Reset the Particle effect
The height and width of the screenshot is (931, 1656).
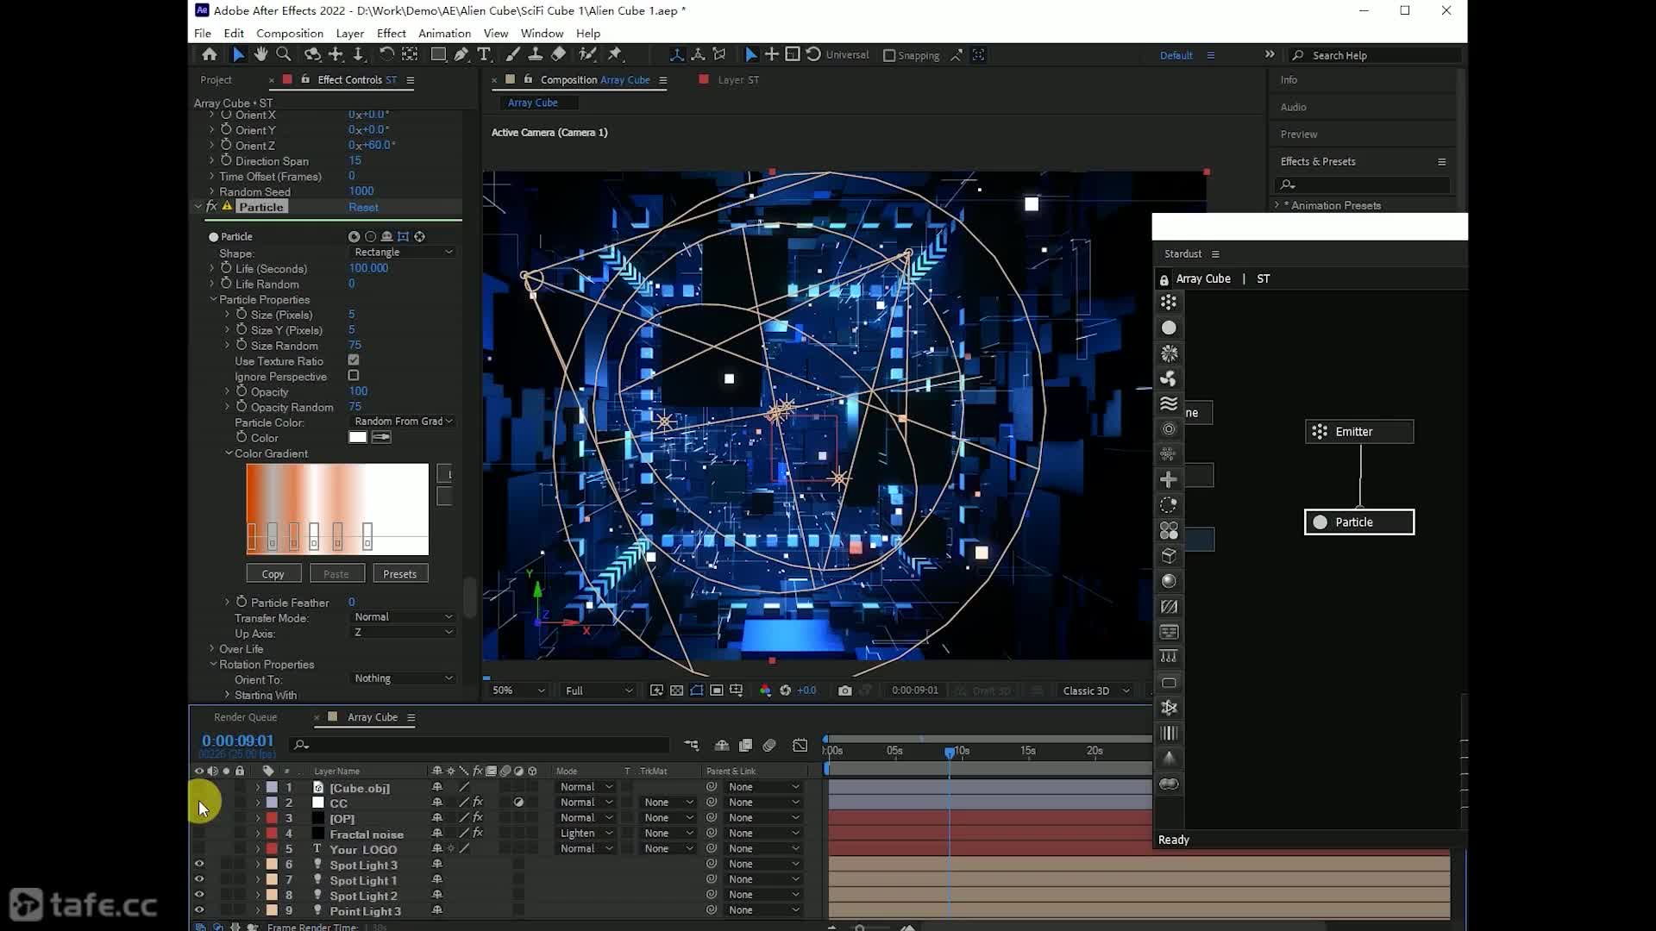[x=363, y=207]
